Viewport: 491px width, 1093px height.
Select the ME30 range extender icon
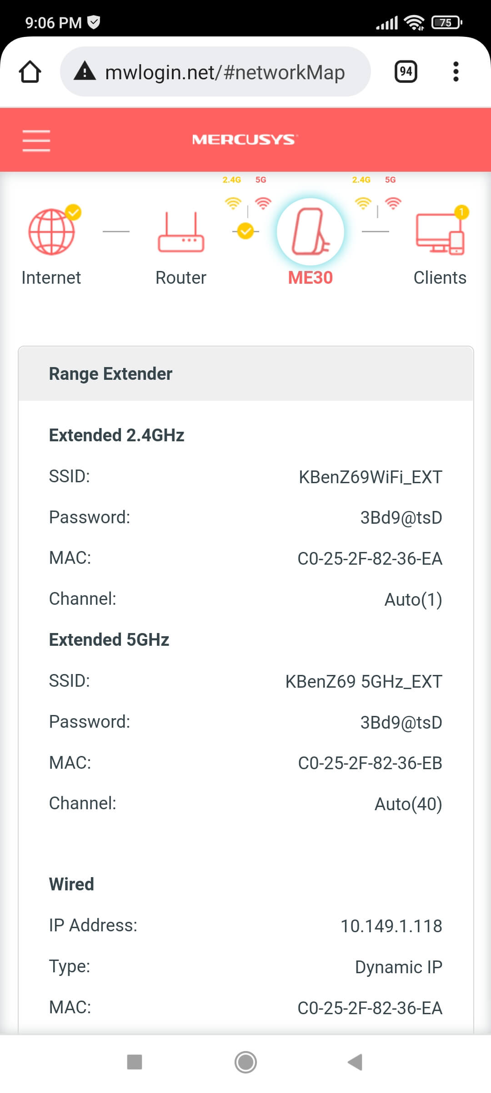[311, 232]
